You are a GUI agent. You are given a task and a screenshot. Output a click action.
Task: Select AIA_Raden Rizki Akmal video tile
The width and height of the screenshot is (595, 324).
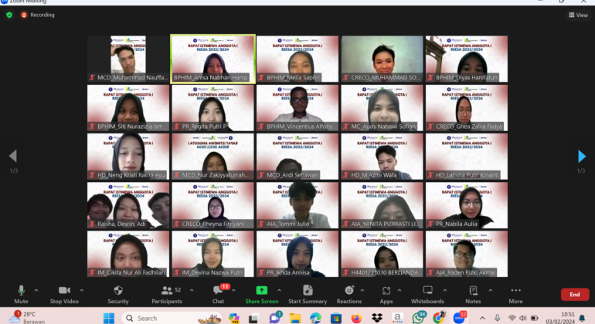tap(467, 254)
